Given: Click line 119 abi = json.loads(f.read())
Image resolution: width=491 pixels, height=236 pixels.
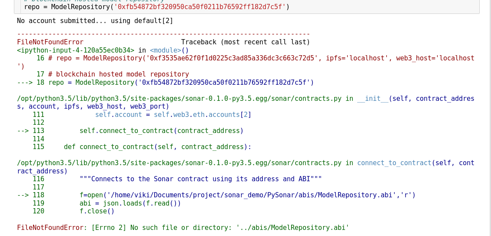Looking at the screenshot, I should [x=107, y=203].
